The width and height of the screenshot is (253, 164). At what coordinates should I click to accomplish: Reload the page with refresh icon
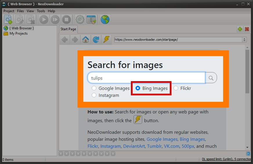click(96, 40)
